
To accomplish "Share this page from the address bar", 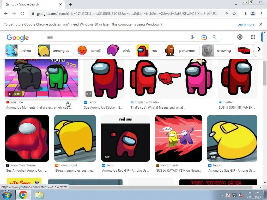I will pyautogui.click(x=226, y=14).
